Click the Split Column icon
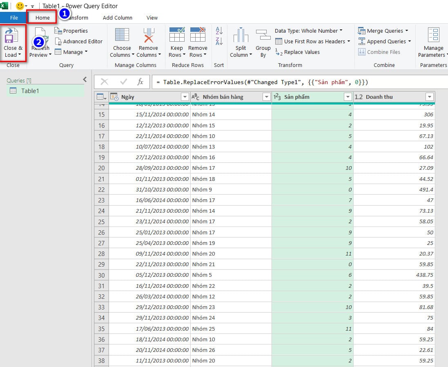The image size is (448, 367). (x=241, y=36)
